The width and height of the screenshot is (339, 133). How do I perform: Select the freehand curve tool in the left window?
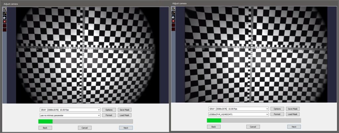[5, 13]
